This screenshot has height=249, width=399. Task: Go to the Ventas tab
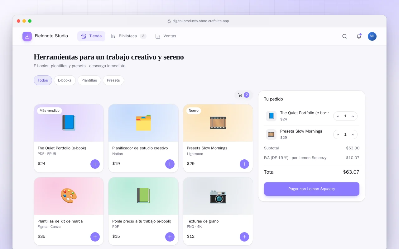pyautogui.click(x=166, y=36)
